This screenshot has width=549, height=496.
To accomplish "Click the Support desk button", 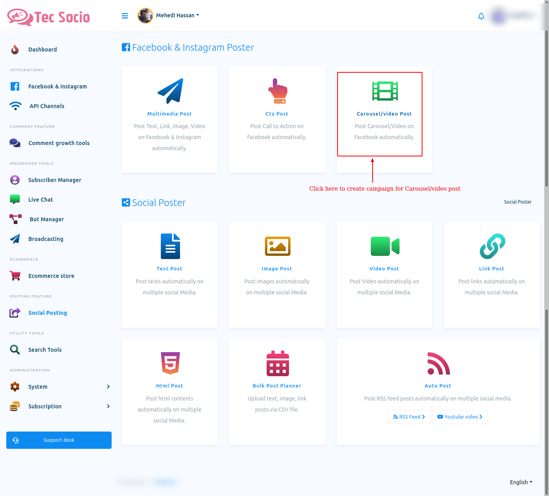I will point(59,440).
